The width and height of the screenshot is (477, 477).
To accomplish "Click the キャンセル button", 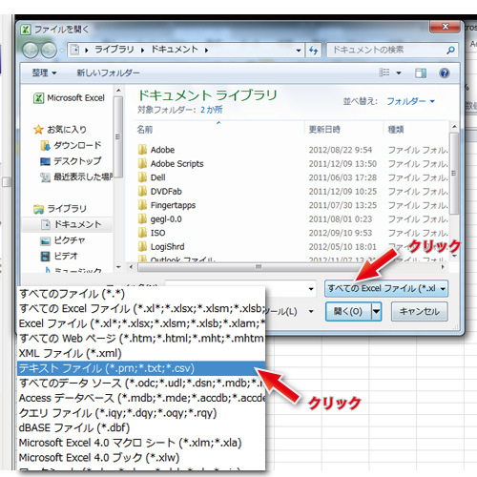I will [x=420, y=311].
